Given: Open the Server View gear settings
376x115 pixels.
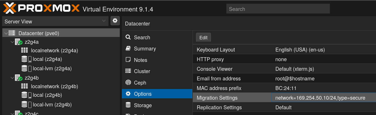Looking at the screenshot, I should pos(115,21).
